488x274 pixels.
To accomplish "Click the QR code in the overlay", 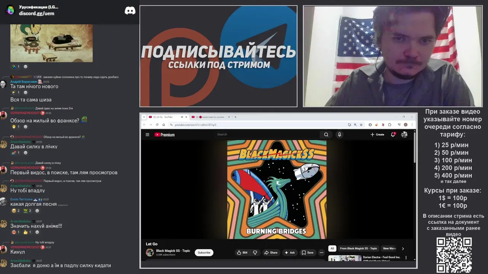I will pyautogui.click(x=454, y=255).
